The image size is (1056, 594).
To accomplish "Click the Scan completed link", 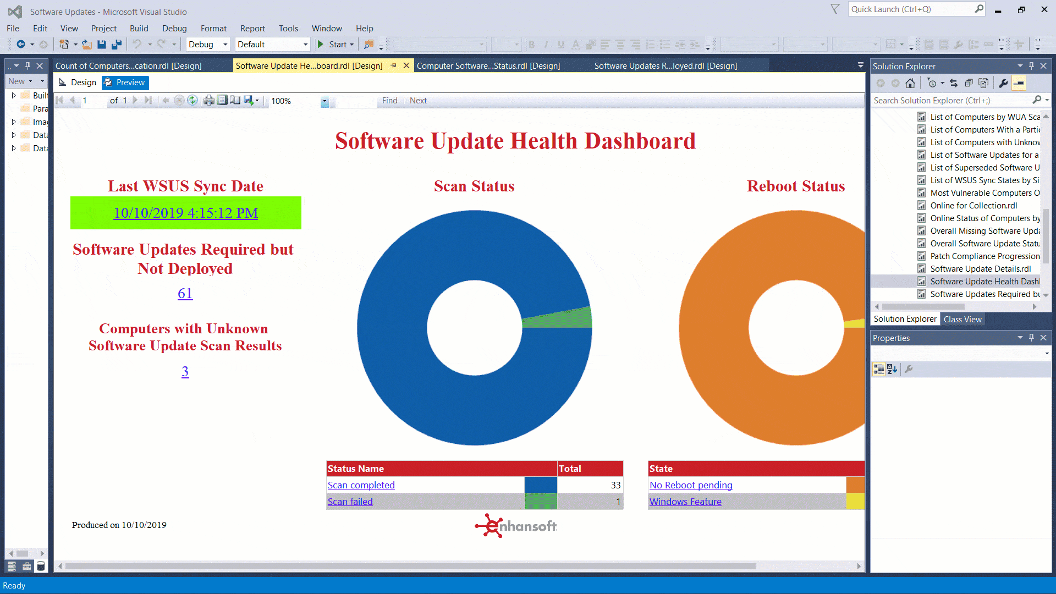I will (361, 485).
